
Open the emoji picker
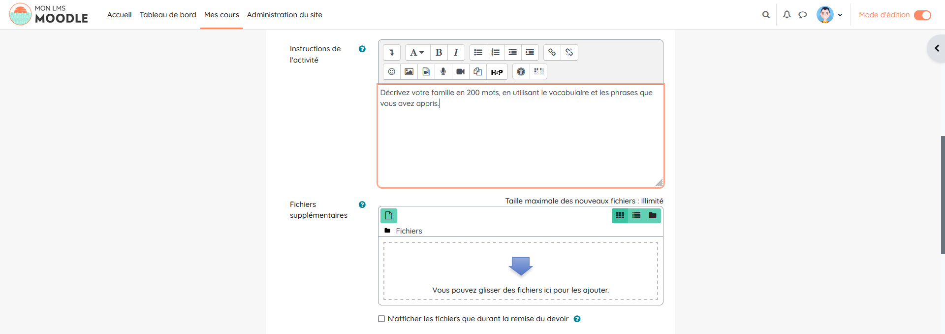click(x=392, y=72)
